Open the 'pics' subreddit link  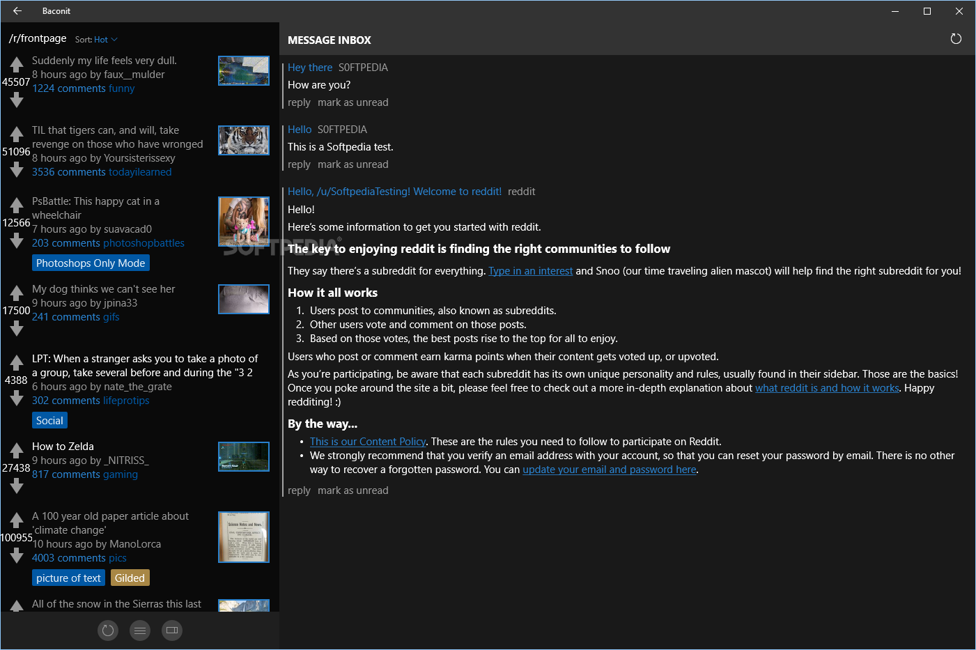point(118,558)
